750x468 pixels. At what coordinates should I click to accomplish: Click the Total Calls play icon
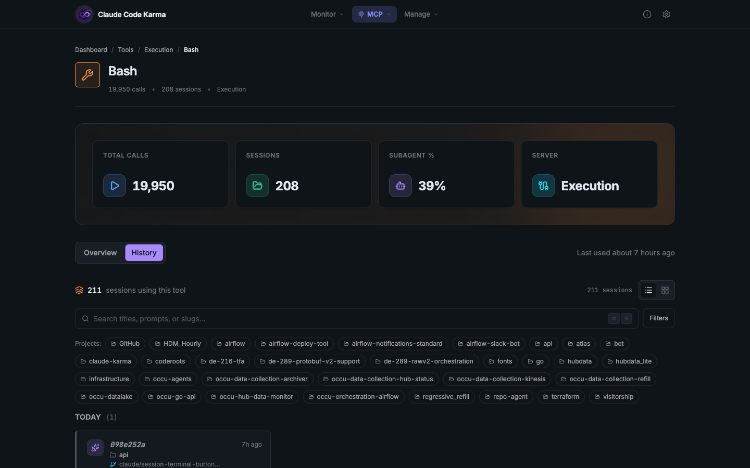pos(115,186)
